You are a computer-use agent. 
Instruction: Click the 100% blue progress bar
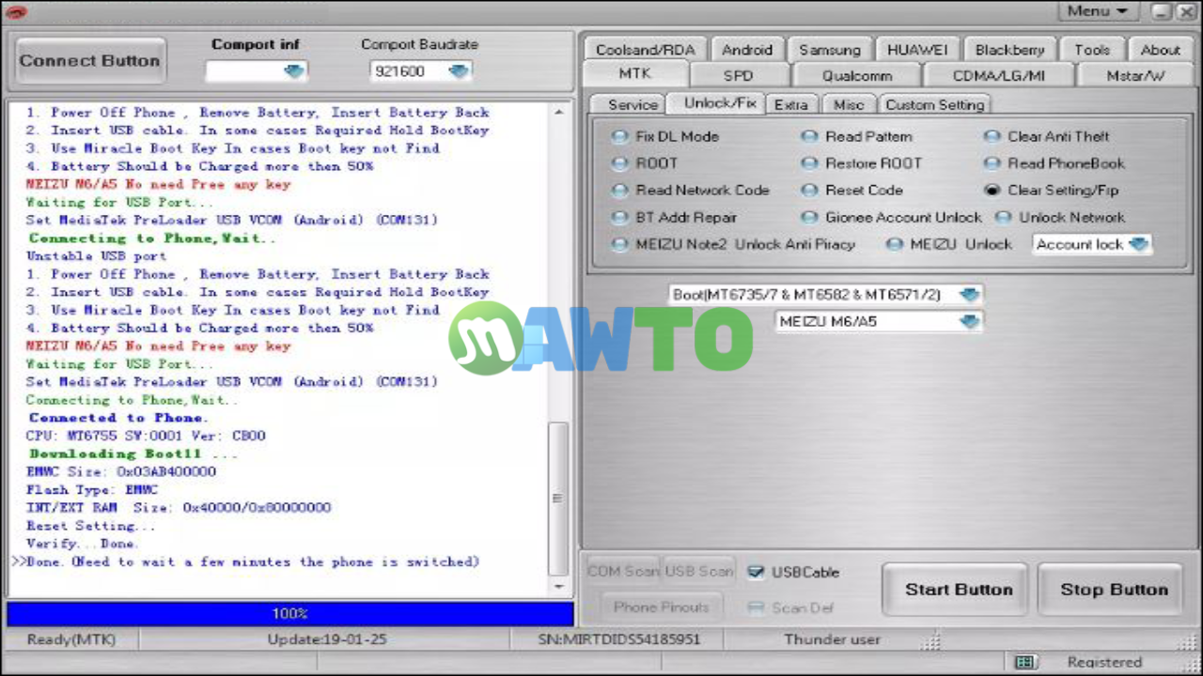289,614
